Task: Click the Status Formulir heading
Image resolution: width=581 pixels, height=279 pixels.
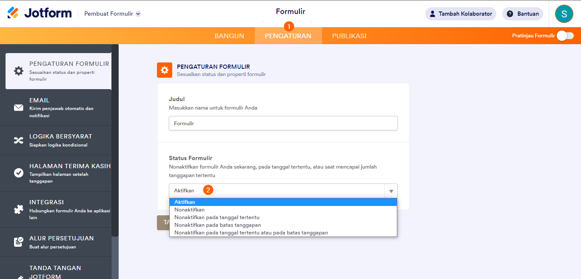Action: point(191,158)
